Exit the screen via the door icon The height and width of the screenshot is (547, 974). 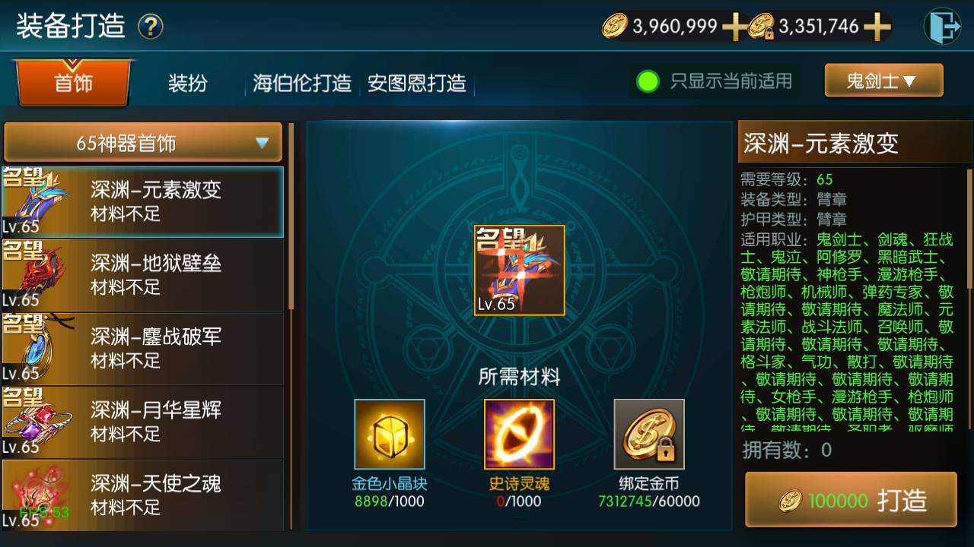(x=942, y=27)
